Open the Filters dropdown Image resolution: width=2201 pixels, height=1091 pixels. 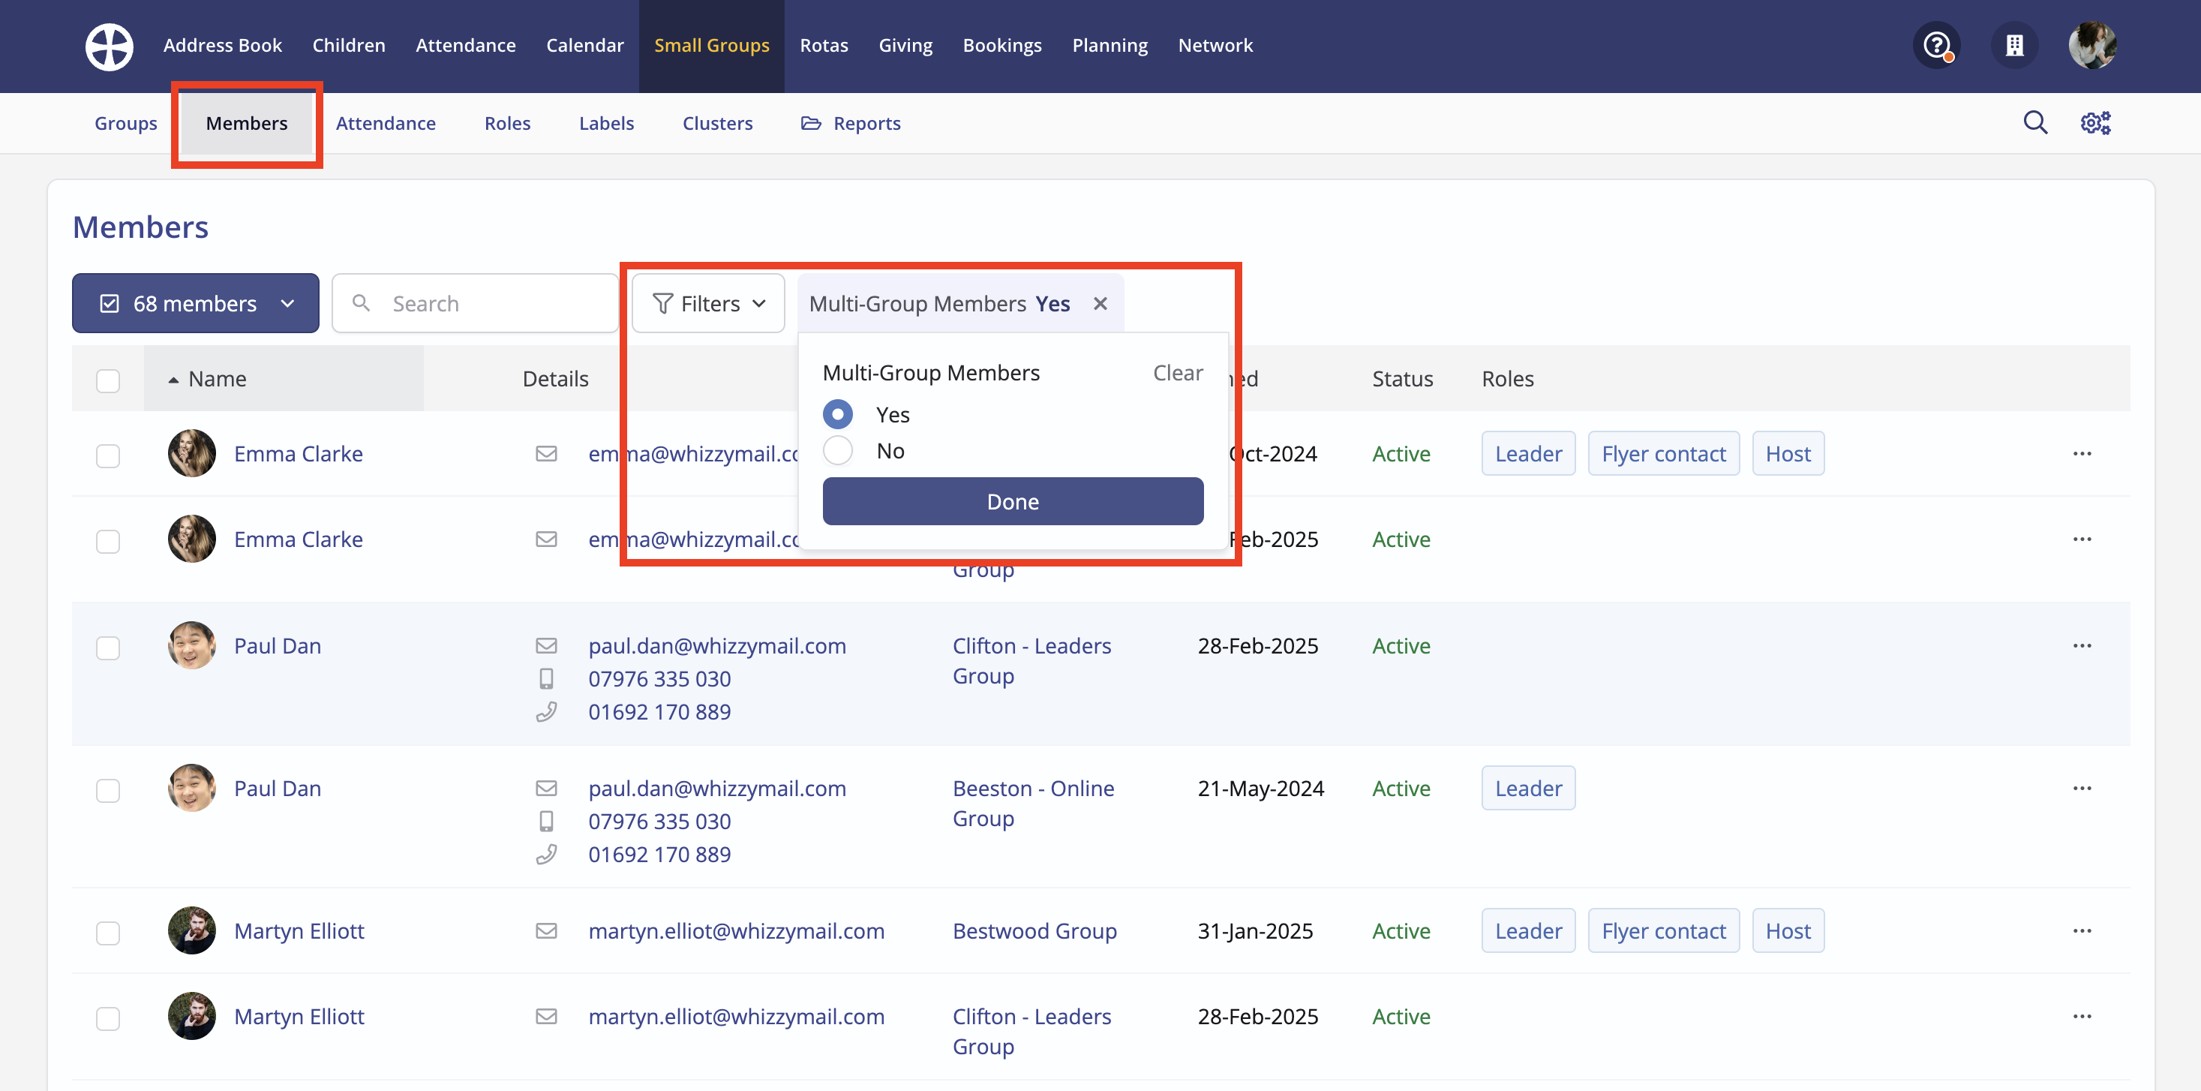click(708, 303)
